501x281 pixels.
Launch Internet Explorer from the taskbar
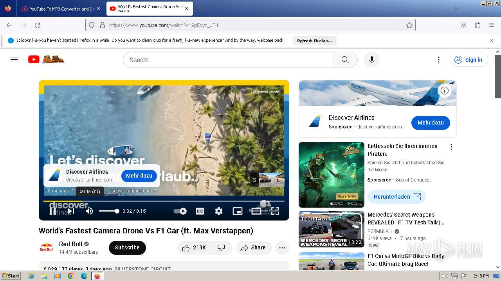coord(31,276)
